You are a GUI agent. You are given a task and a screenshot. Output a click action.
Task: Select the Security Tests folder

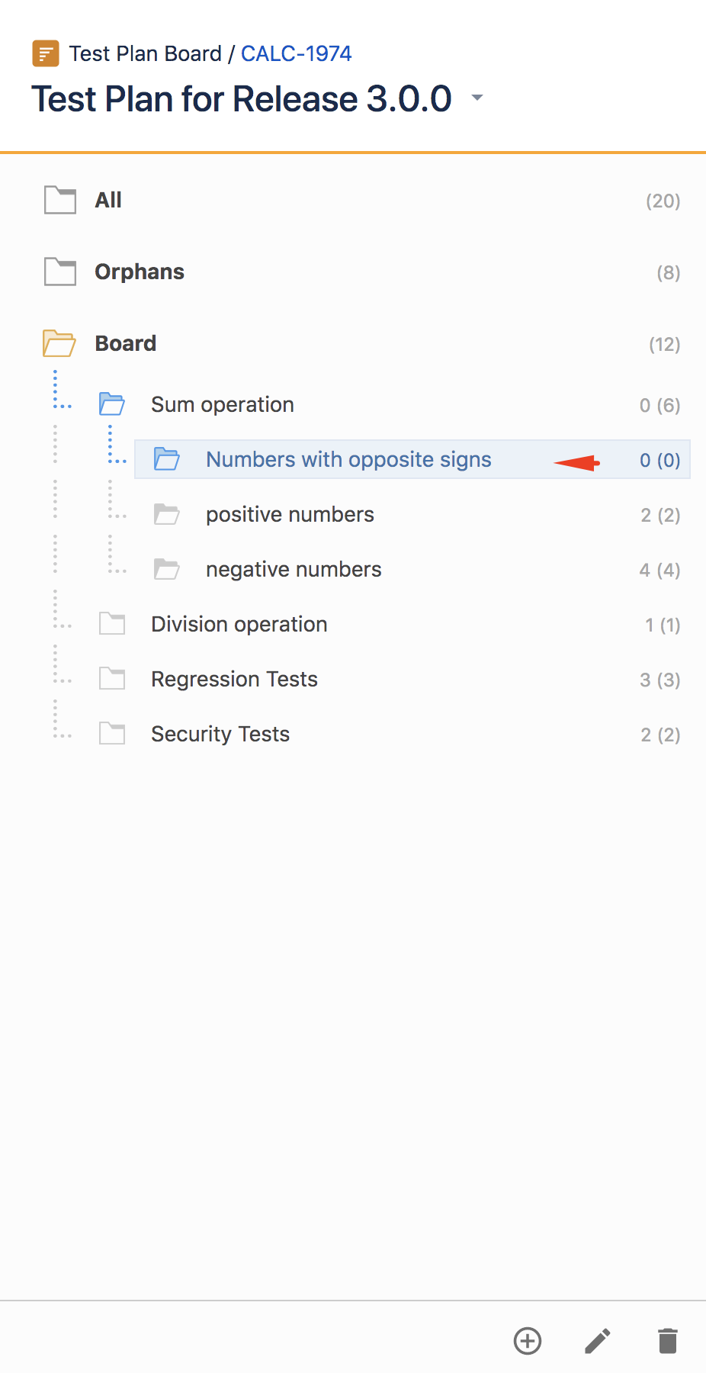click(x=385, y=735)
